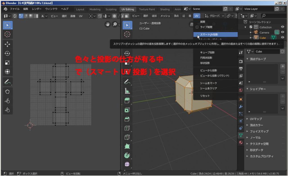Expand the Normals panel
Screen dimensions: 288x176
click(247, 138)
